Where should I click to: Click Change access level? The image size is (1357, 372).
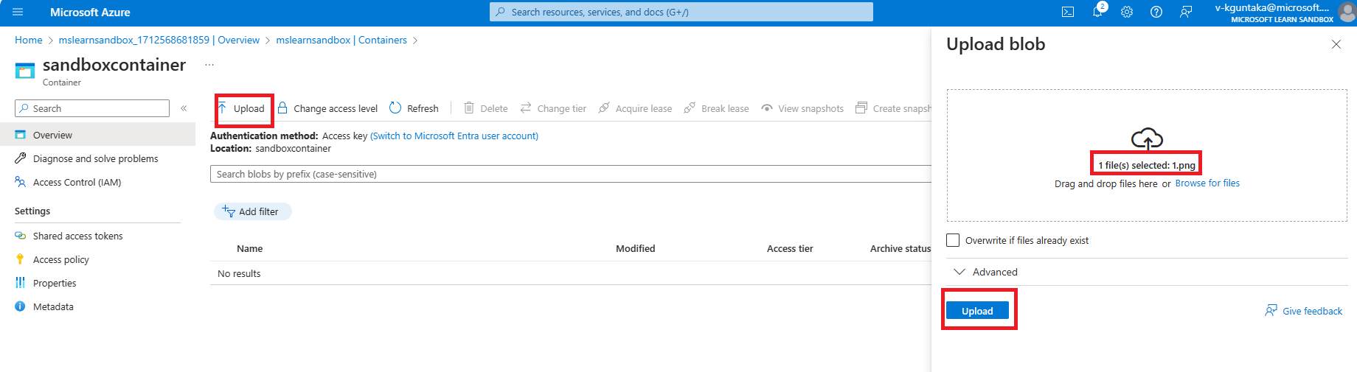coord(327,109)
